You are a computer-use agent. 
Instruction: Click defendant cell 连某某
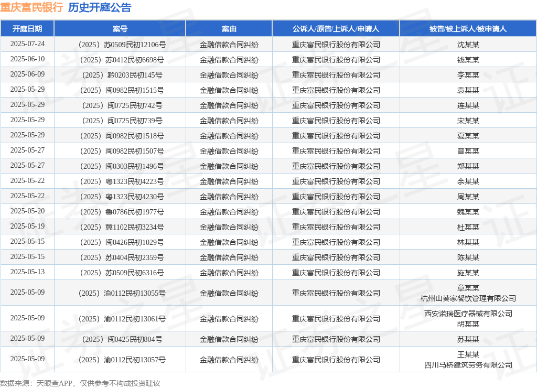468,105
